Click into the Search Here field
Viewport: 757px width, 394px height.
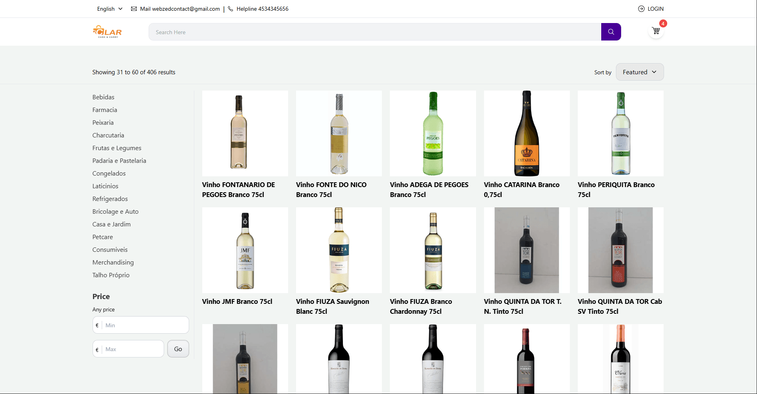[x=374, y=32]
